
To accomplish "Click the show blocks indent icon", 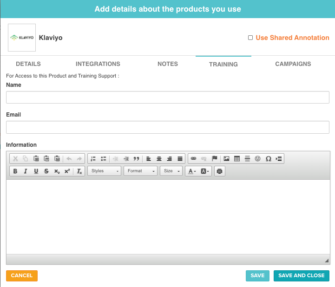I will pos(279,159).
